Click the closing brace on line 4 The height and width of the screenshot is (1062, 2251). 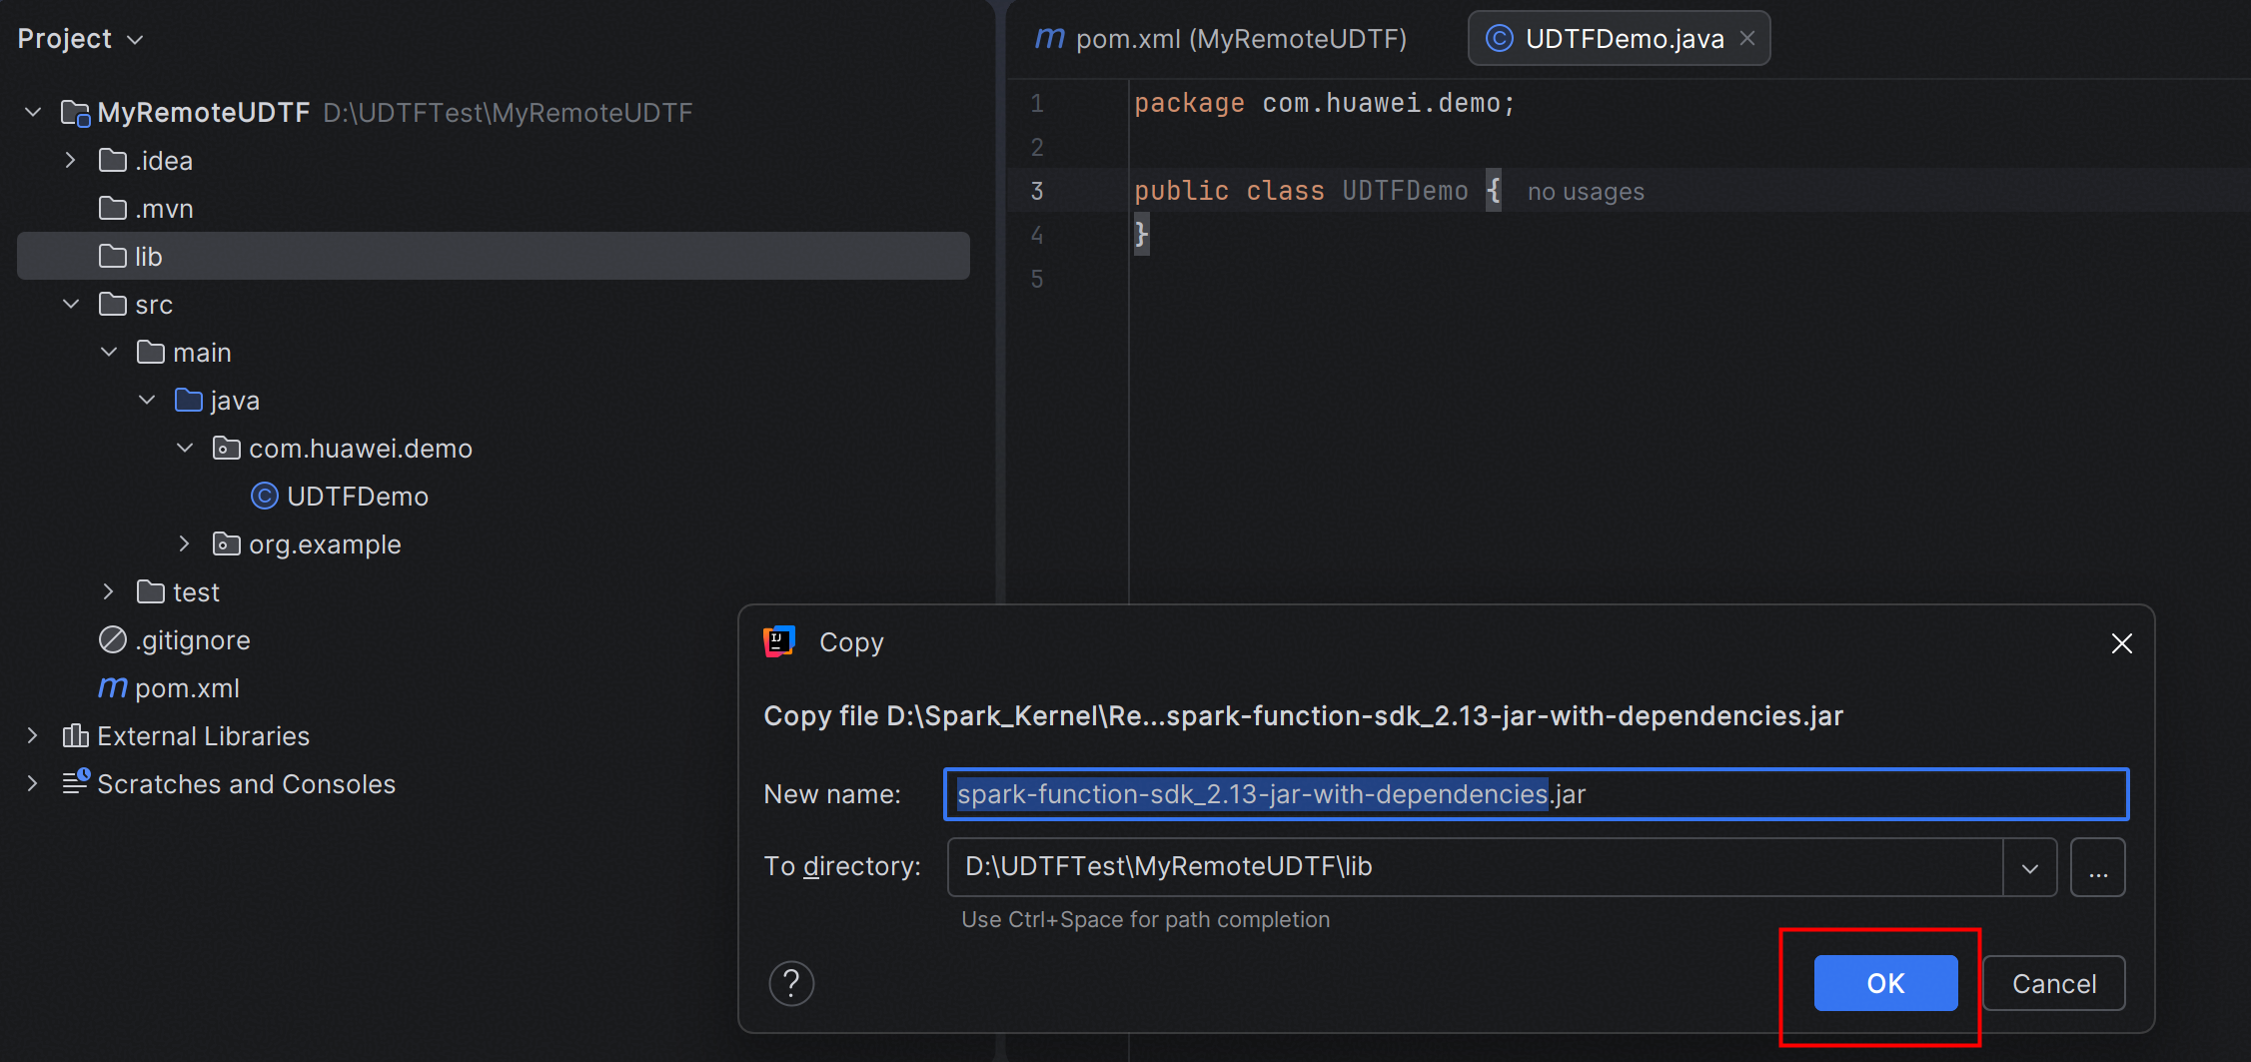pos(1141,235)
